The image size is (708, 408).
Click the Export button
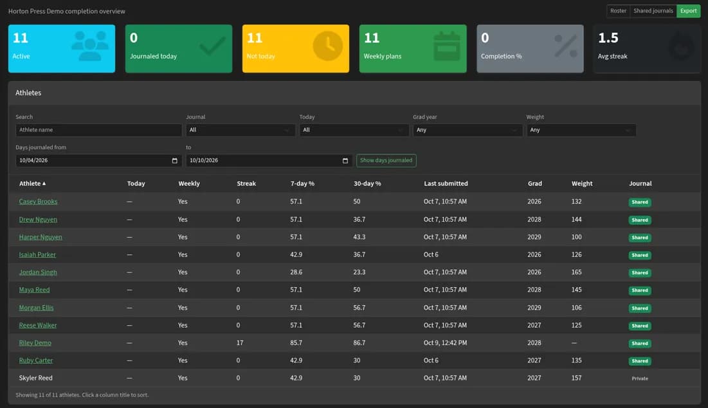pos(689,11)
